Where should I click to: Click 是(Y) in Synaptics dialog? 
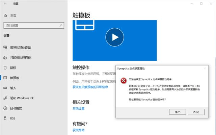pos(178,112)
